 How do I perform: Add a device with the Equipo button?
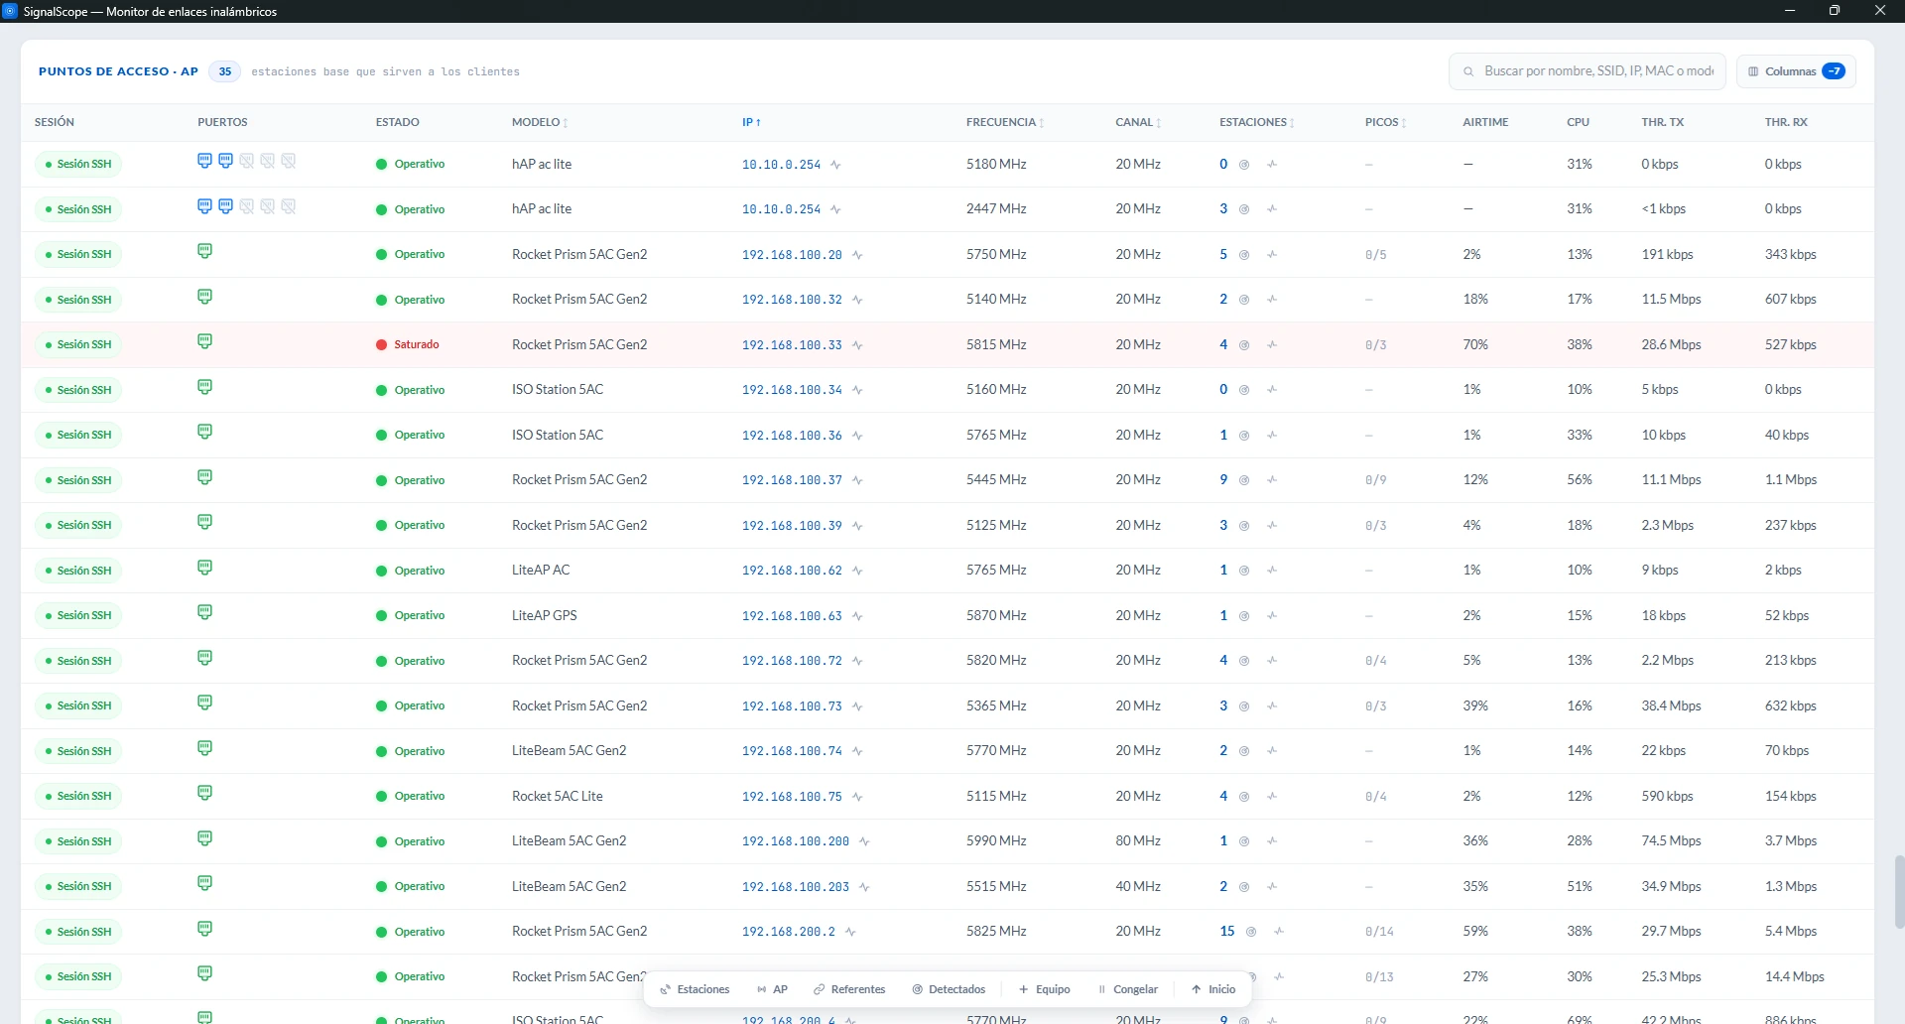[x=1044, y=989]
